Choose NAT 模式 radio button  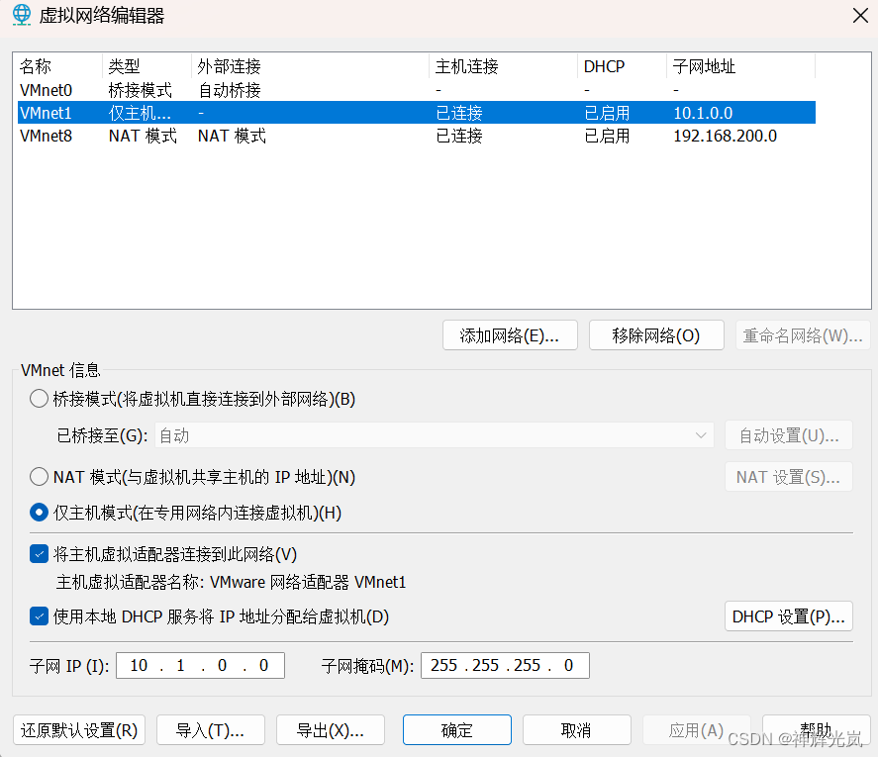click(x=40, y=477)
